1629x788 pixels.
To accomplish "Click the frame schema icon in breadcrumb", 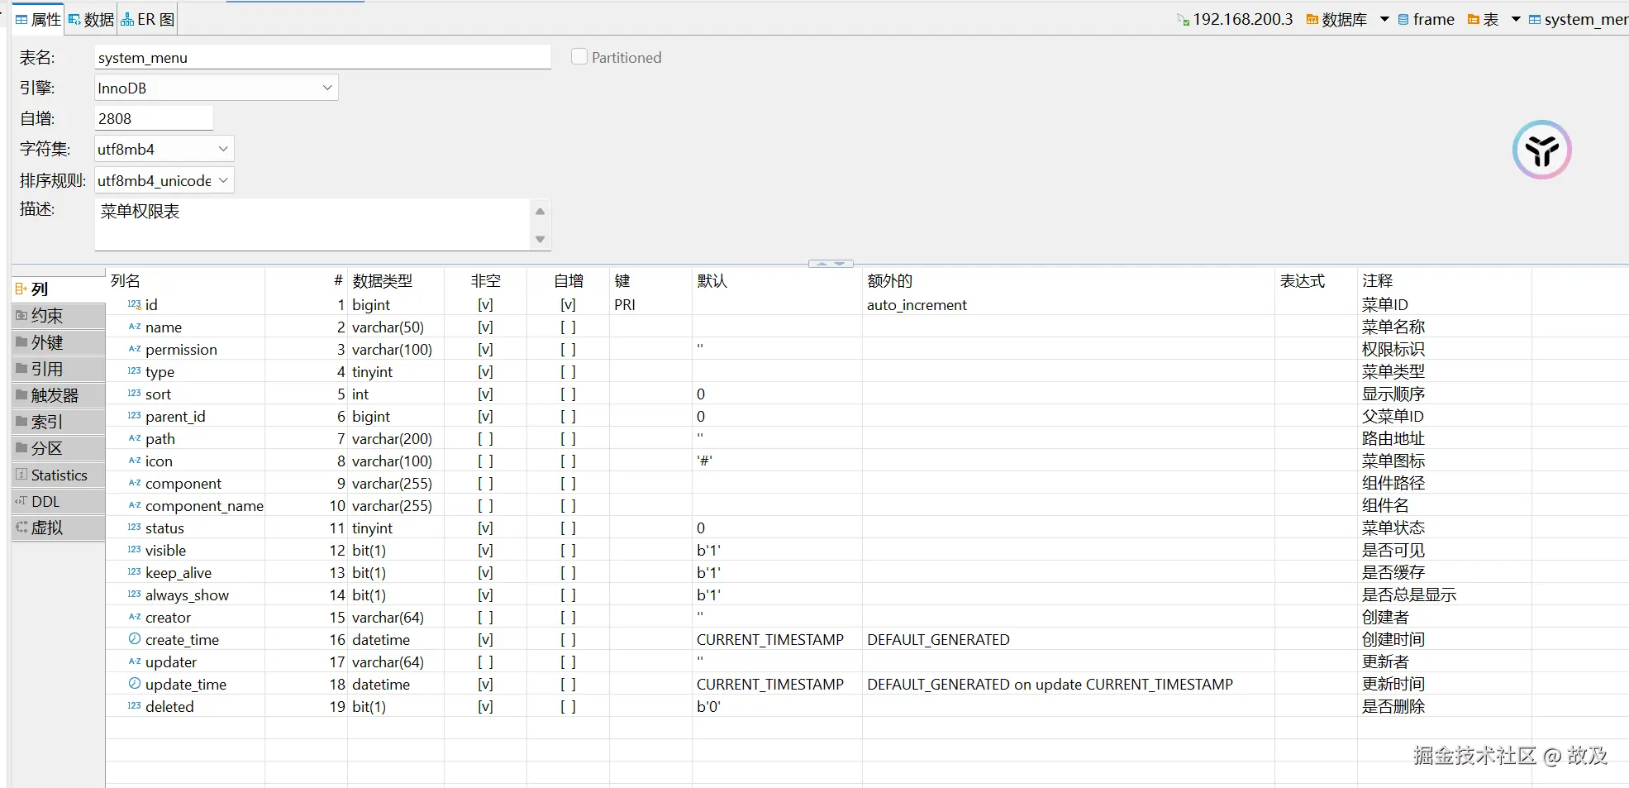I will tap(1403, 19).
